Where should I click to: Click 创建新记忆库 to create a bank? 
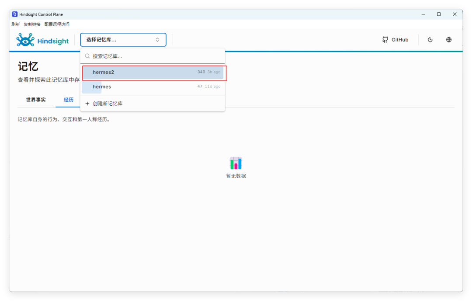[x=153, y=104]
